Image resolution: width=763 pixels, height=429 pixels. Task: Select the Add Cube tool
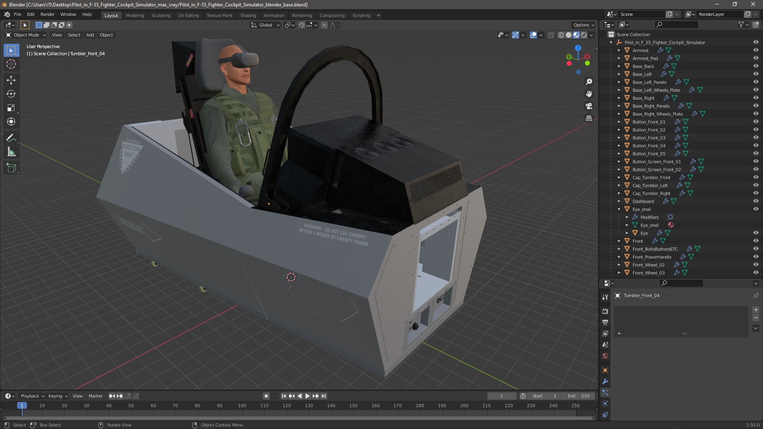[11, 168]
